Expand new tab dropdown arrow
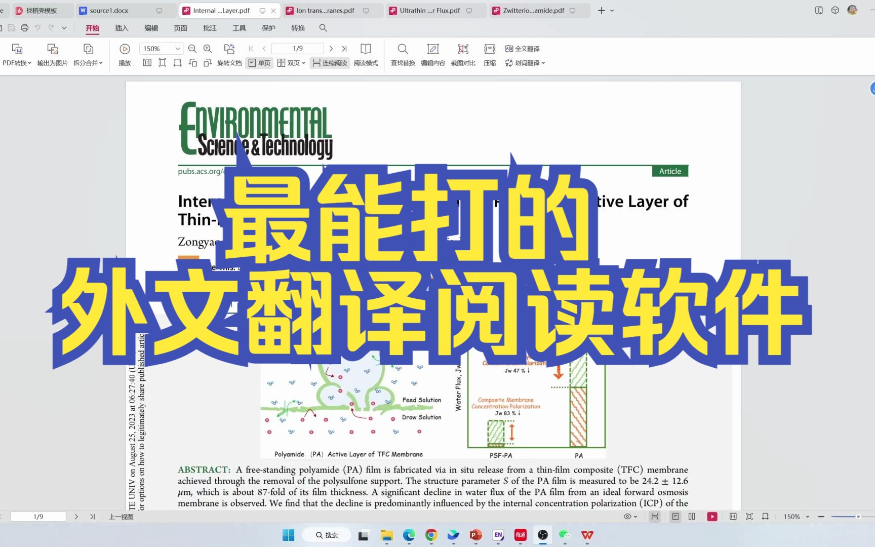 pos(612,11)
